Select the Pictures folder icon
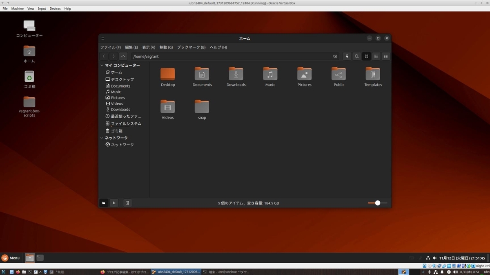 pyautogui.click(x=304, y=74)
